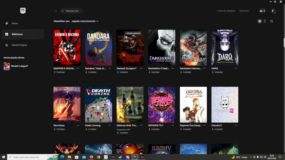The image size is (285, 160).
Task: Select Biblioteca in the sidebar
Action: (17, 34)
